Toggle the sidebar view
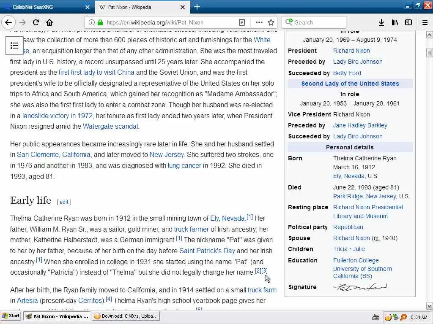This screenshot has height=324, width=433. (408, 22)
